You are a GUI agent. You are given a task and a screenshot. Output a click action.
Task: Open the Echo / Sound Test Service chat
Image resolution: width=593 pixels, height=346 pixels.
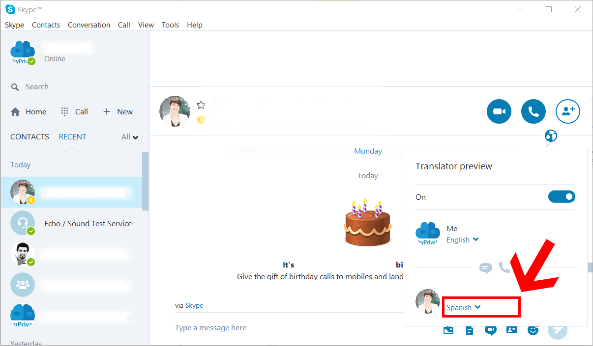(72, 223)
